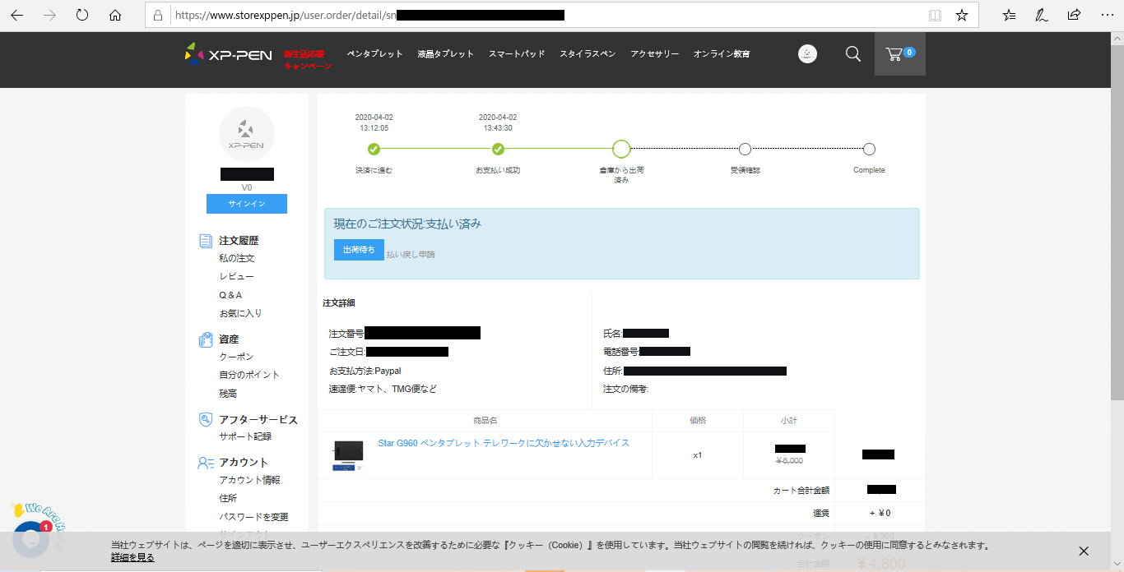Open the Star G960 ペンタブレット product link
The image size is (1124, 572).
point(504,443)
